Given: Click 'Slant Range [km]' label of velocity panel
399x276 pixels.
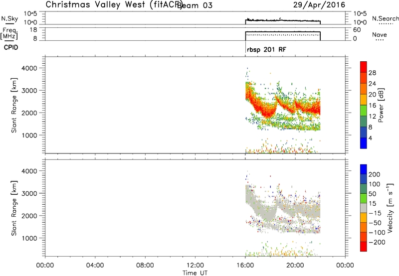Looking at the screenshot, I should click(14, 208).
